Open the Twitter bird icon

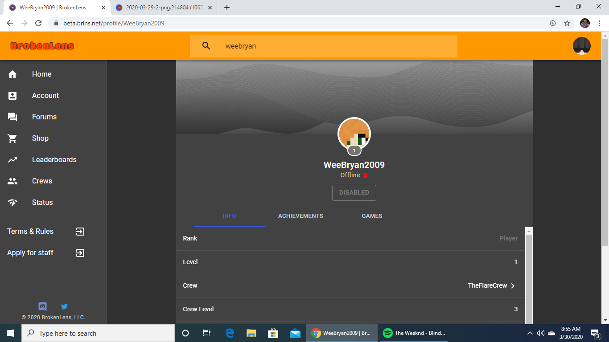pos(64,306)
